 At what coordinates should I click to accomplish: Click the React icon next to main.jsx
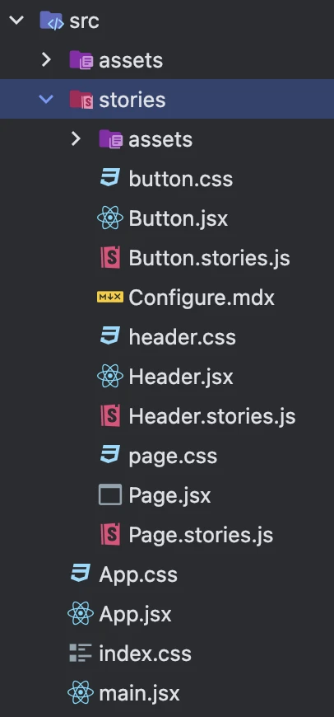tap(81, 692)
